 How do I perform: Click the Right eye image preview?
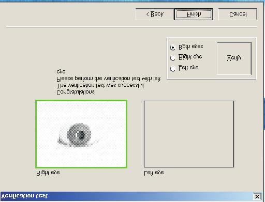coord(81,134)
